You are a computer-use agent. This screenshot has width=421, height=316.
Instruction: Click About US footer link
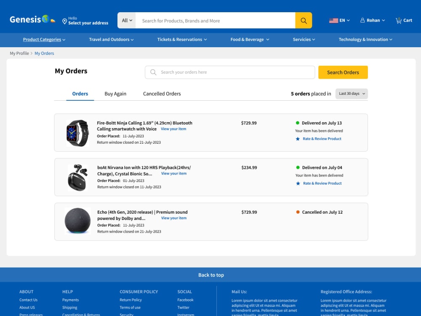[x=27, y=308]
